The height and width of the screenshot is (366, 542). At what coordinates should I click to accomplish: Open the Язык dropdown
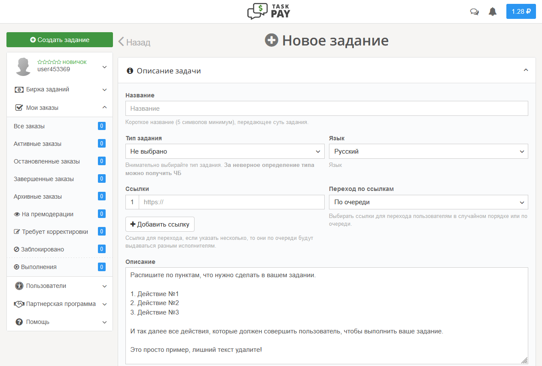coord(429,151)
